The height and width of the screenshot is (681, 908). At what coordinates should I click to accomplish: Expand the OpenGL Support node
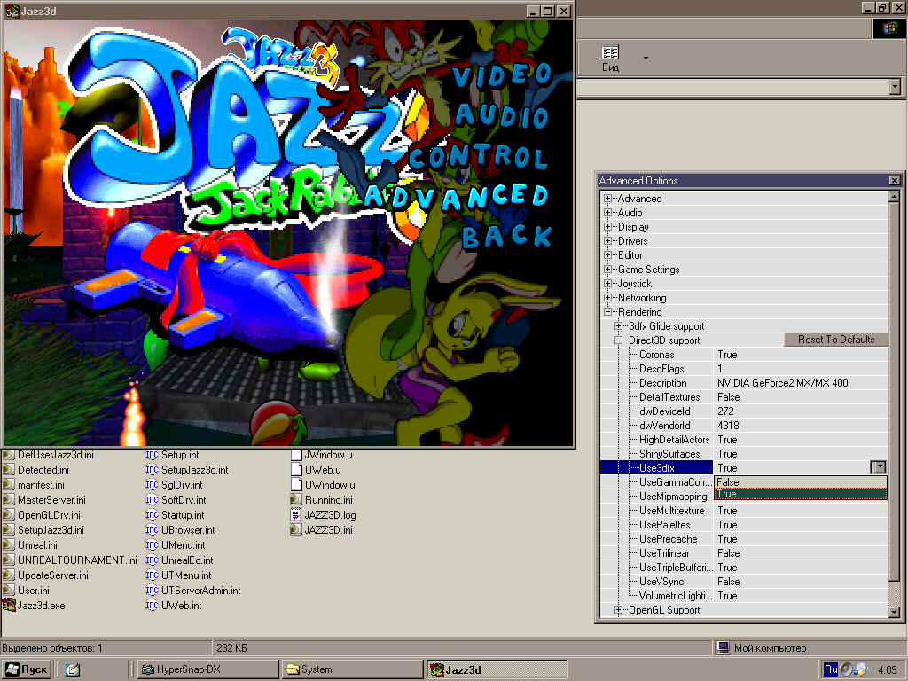(x=618, y=610)
